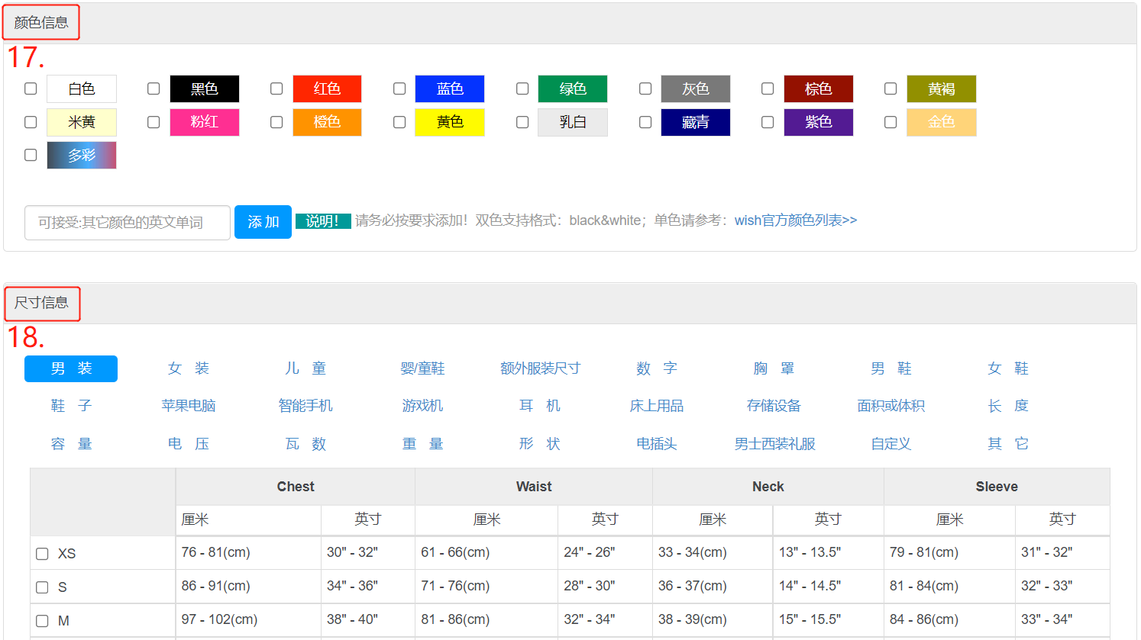Check the 白色 color checkbox

[x=31, y=88]
